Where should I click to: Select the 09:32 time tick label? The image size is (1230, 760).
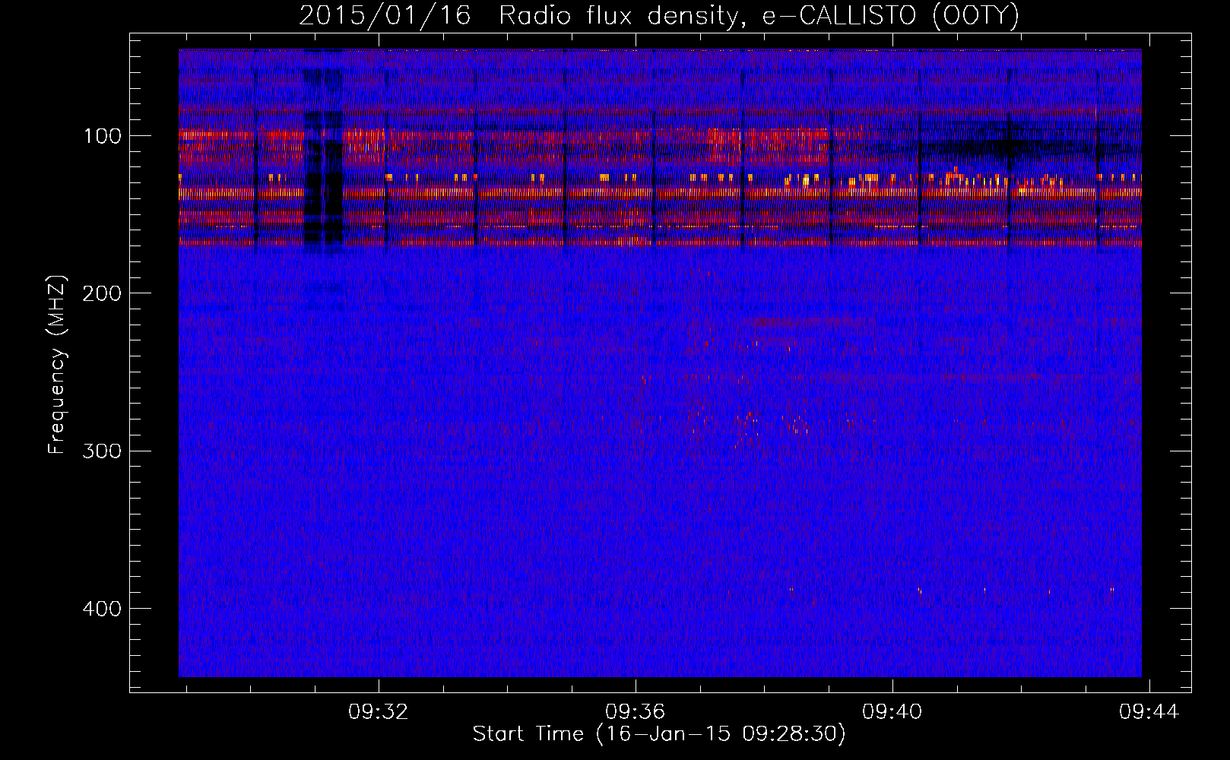pyautogui.click(x=378, y=711)
